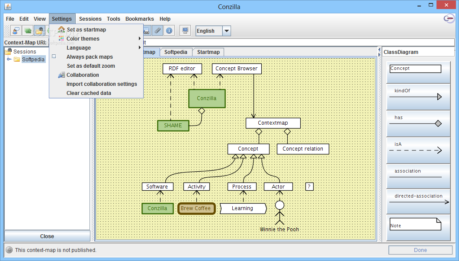Select the directed-association relation in the palette
The width and height of the screenshot is (459, 261).
(x=418, y=201)
